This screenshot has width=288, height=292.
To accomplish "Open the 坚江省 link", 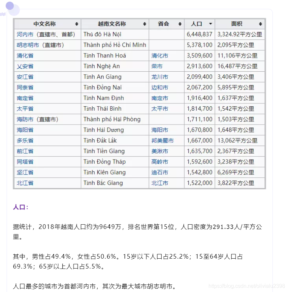I will tap(25, 172).
